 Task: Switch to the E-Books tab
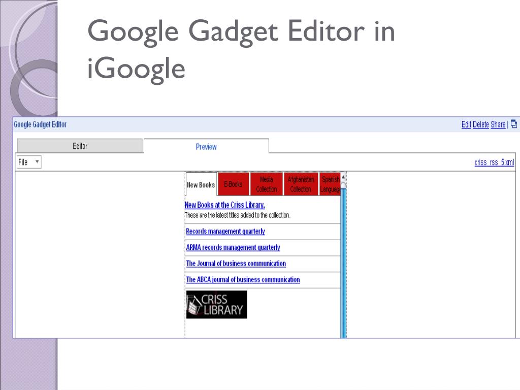pos(233,184)
